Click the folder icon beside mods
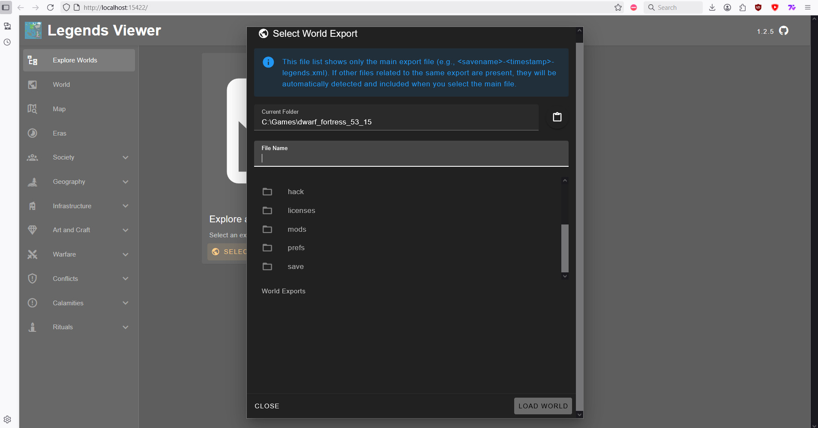818x428 pixels. pyautogui.click(x=267, y=229)
